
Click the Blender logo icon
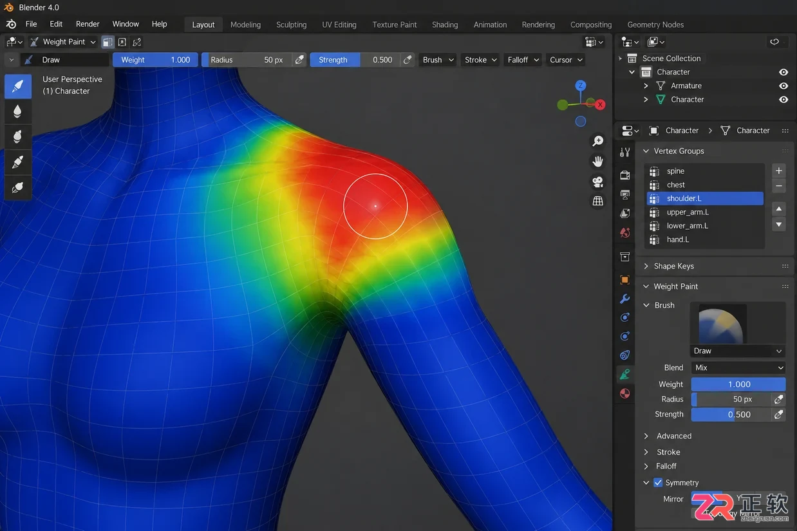coord(10,24)
